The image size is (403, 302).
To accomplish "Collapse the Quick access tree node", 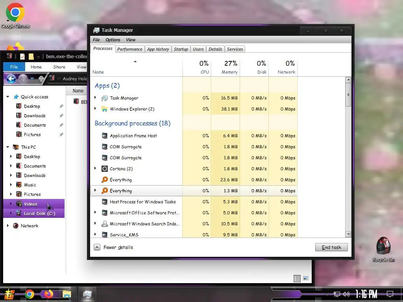I will tap(8, 97).
